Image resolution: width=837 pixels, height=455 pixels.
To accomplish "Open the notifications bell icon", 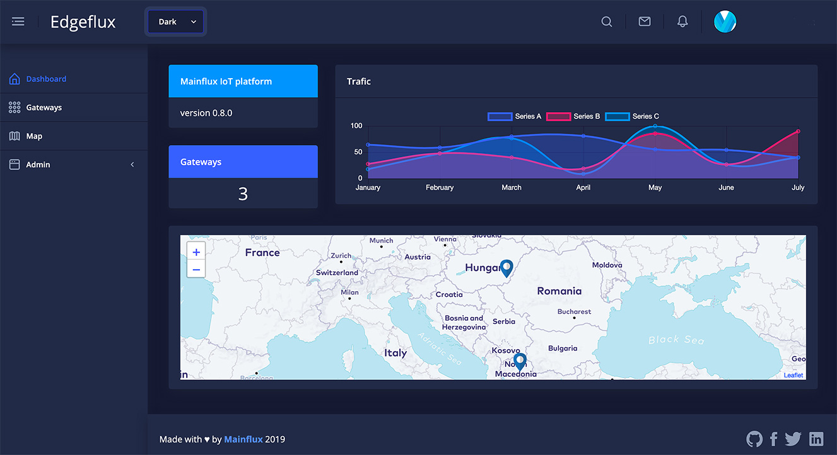I will [x=682, y=21].
